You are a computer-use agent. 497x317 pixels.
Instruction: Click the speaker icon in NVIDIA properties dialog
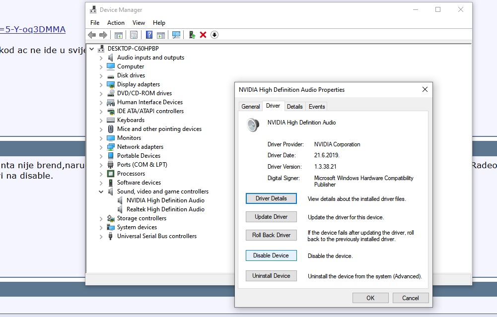[x=253, y=125]
